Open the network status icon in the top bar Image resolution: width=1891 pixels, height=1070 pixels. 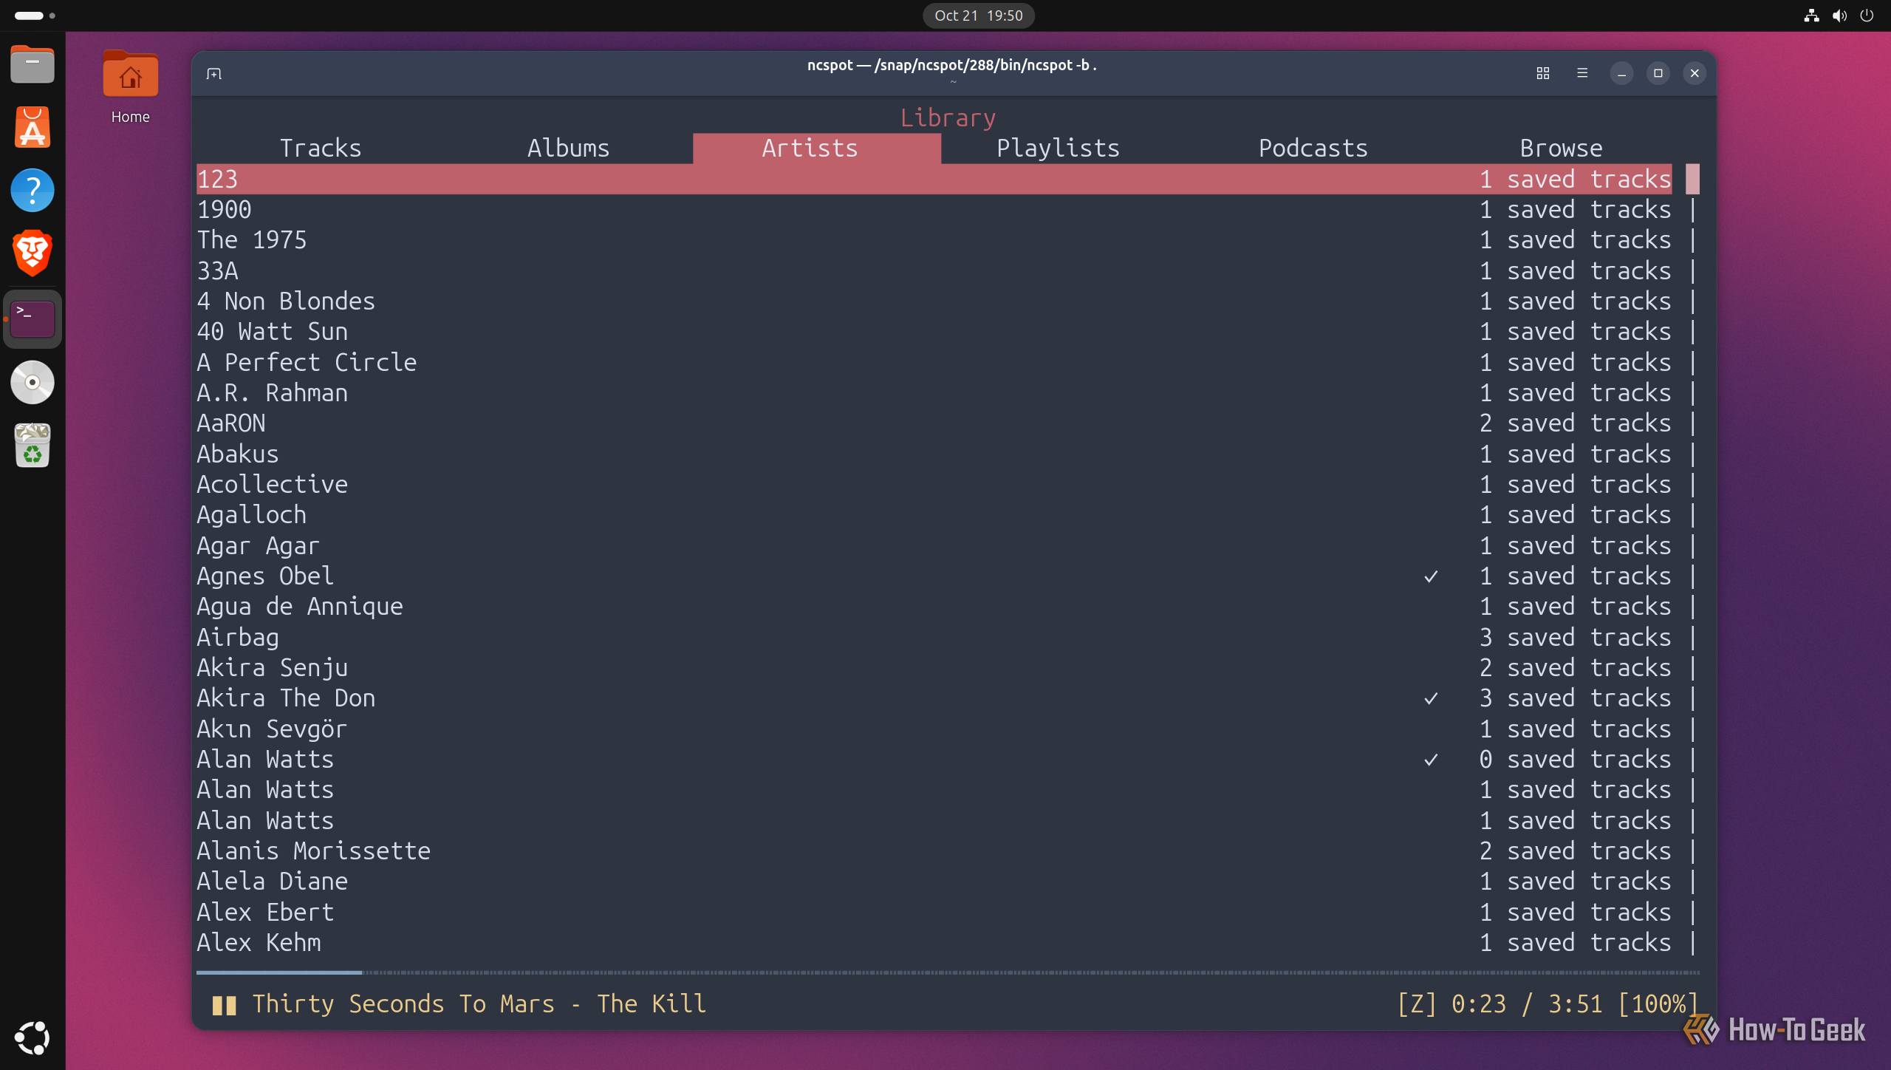coord(1811,16)
